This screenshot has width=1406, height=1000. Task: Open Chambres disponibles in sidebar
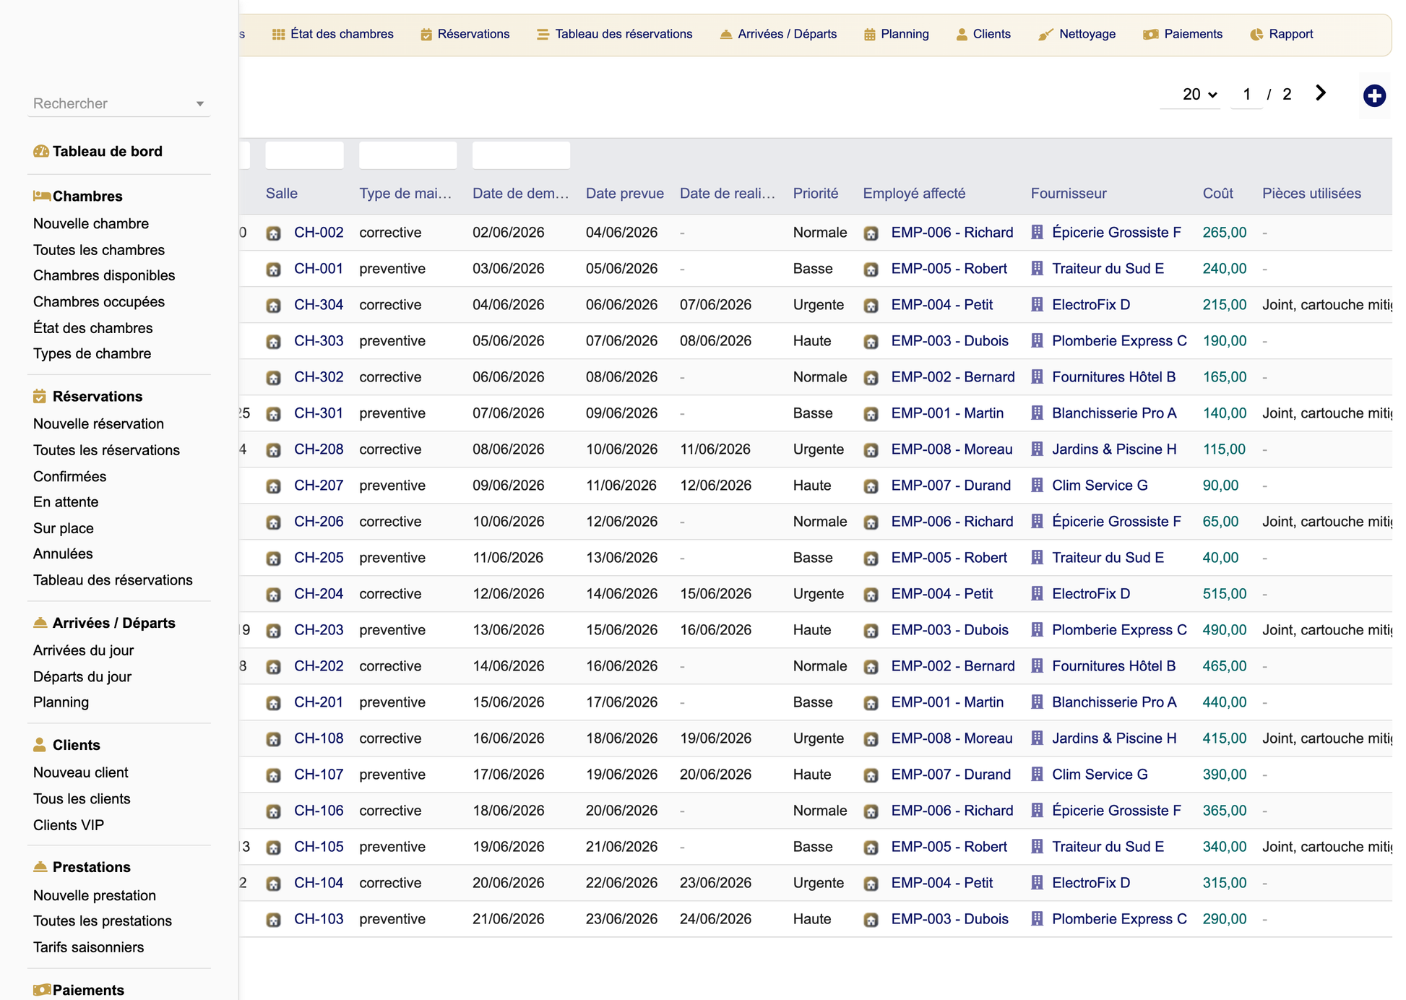click(104, 276)
